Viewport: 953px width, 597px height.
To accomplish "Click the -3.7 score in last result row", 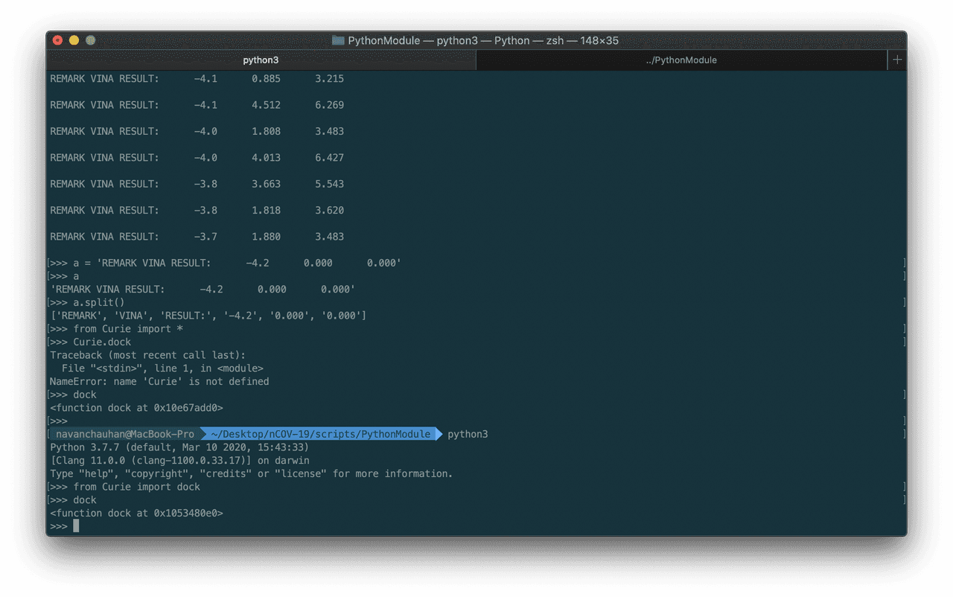I will click(x=205, y=237).
